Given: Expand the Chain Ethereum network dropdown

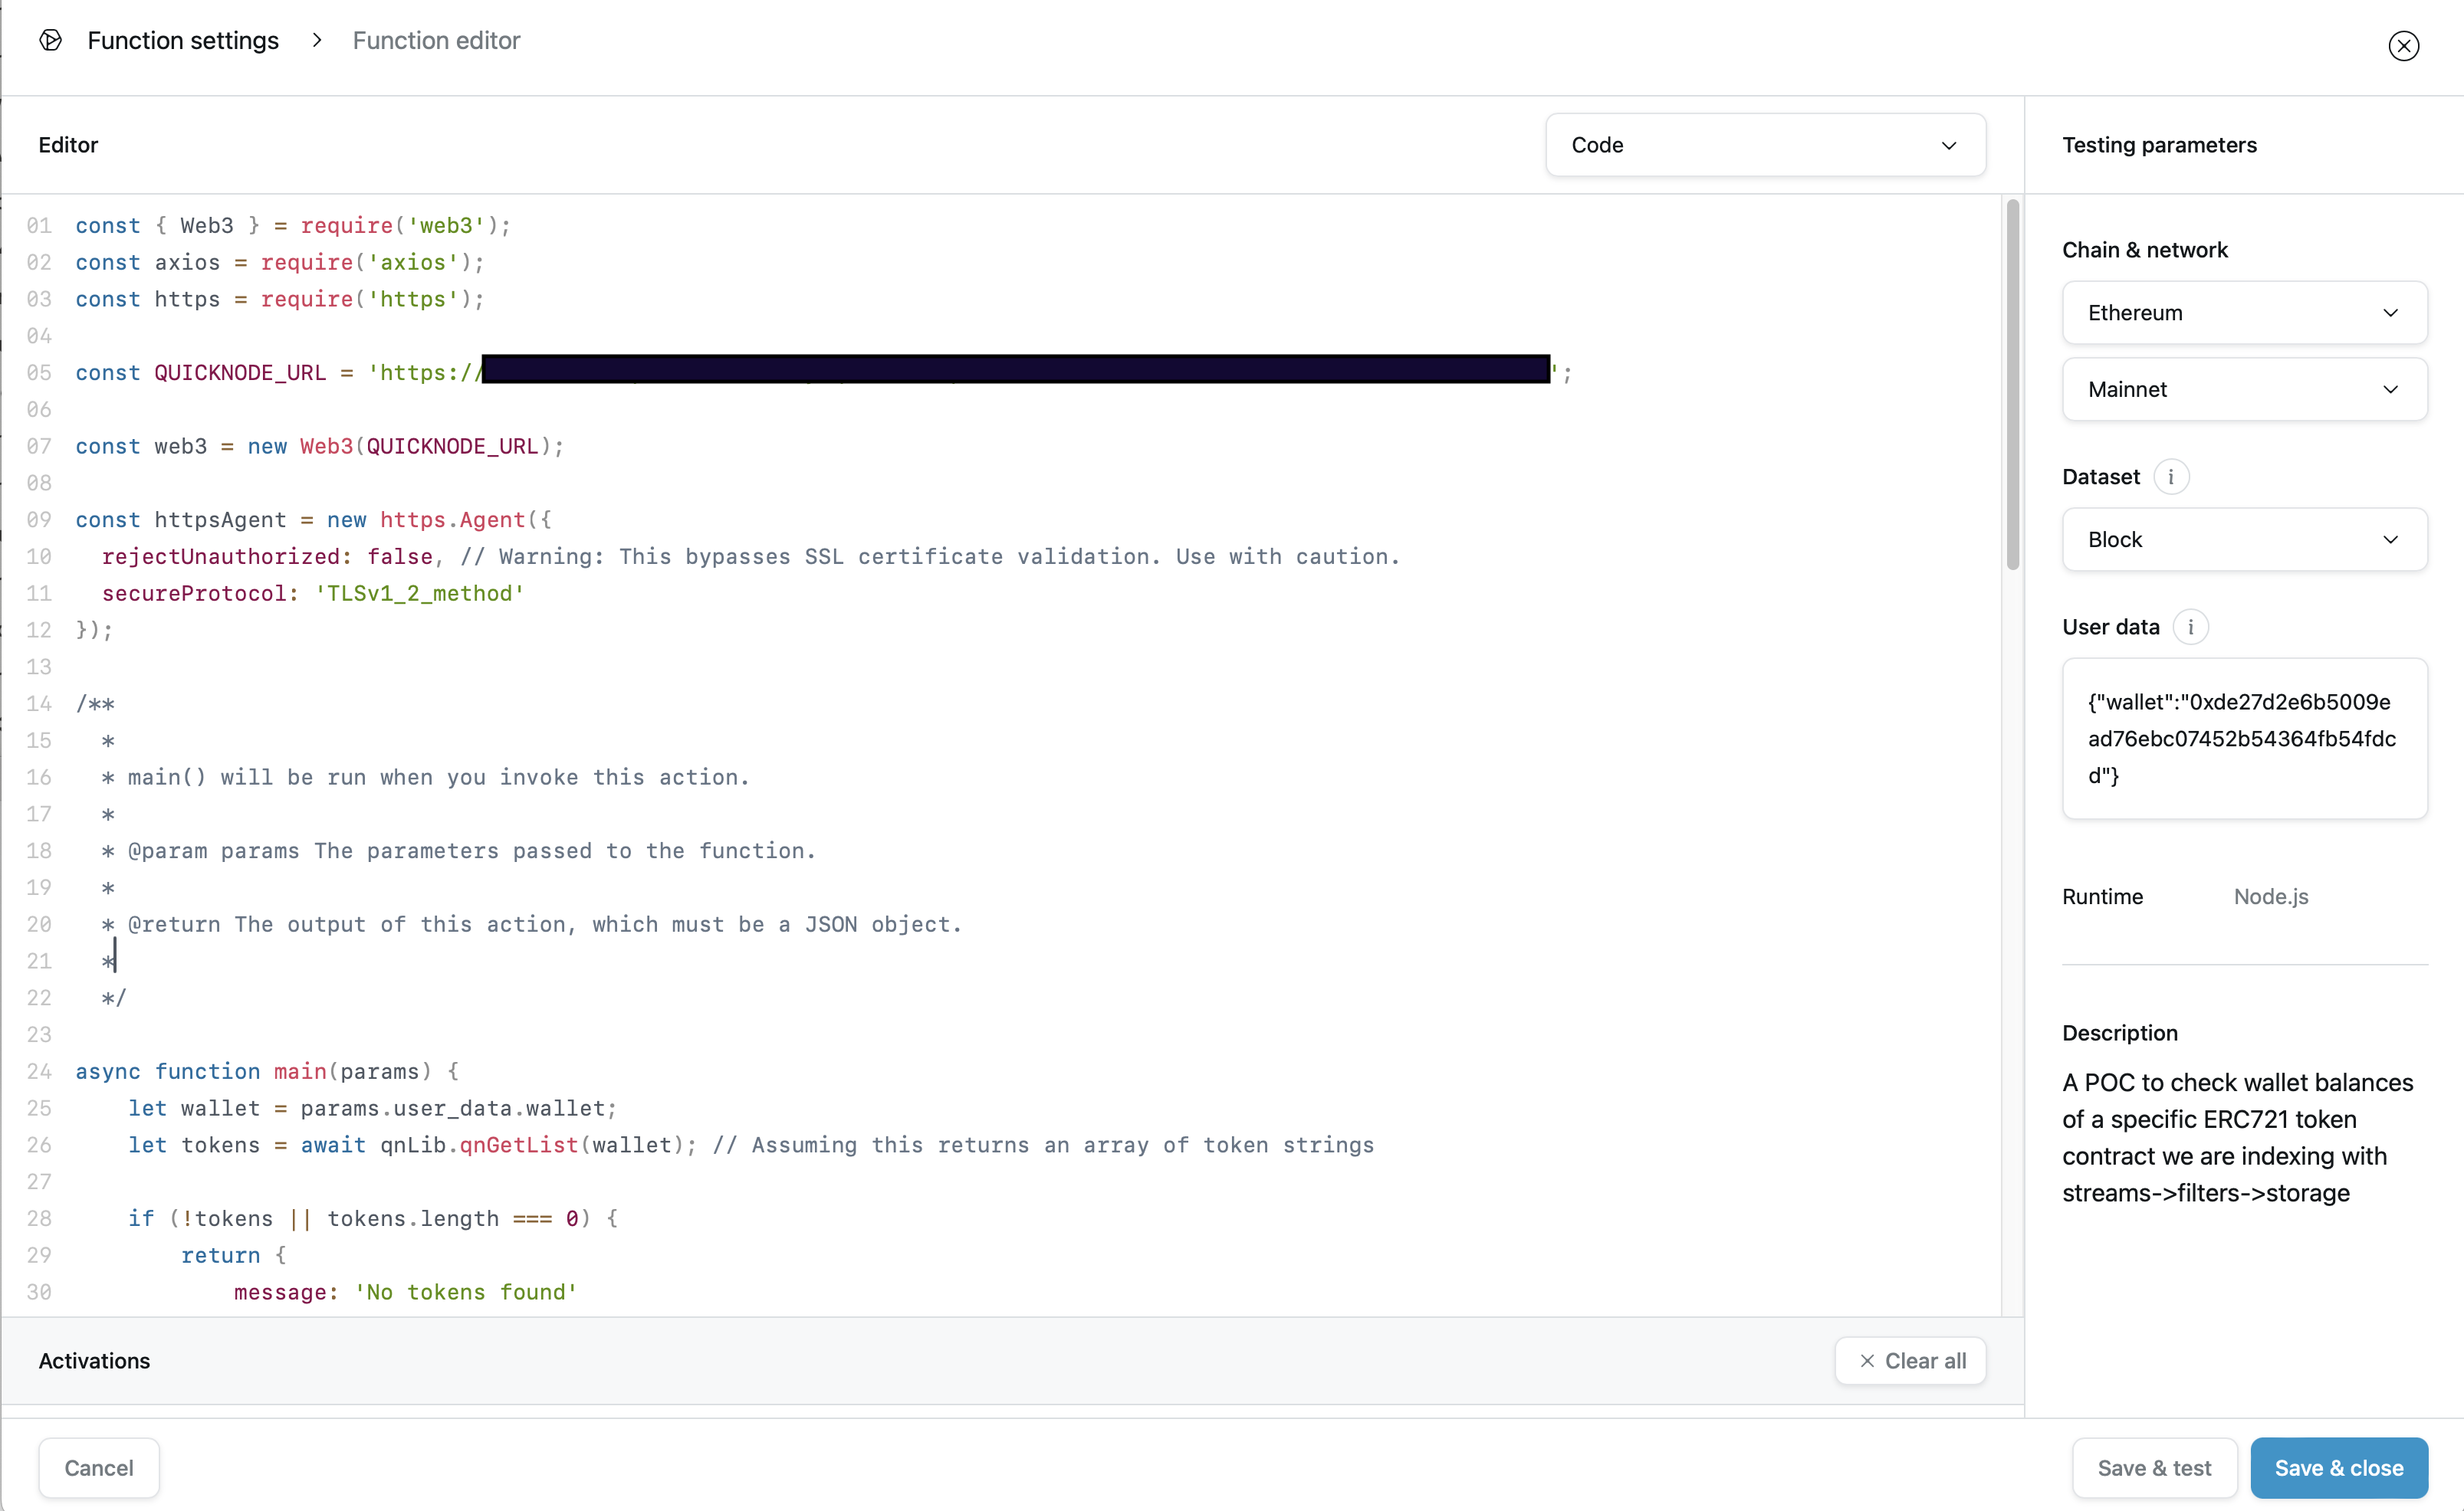Looking at the screenshot, I should [x=2244, y=311].
